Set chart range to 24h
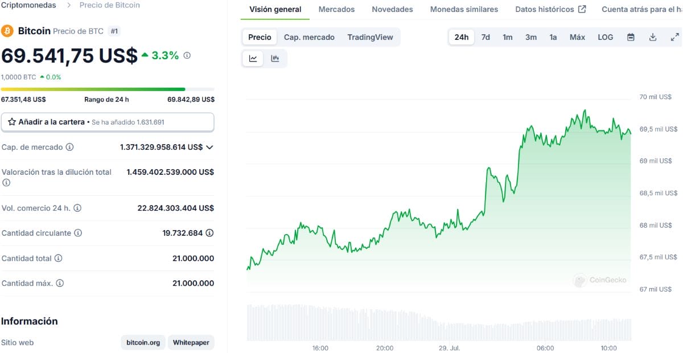 click(x=462, y=37)
